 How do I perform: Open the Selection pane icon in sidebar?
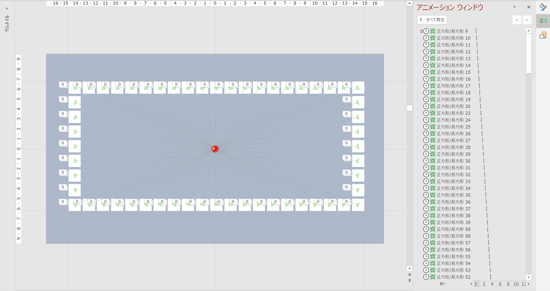tap(543, 36)
